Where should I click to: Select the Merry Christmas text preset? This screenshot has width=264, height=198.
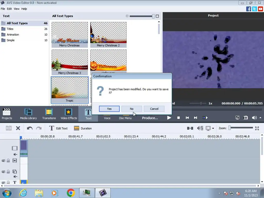[x=70, y=35]
